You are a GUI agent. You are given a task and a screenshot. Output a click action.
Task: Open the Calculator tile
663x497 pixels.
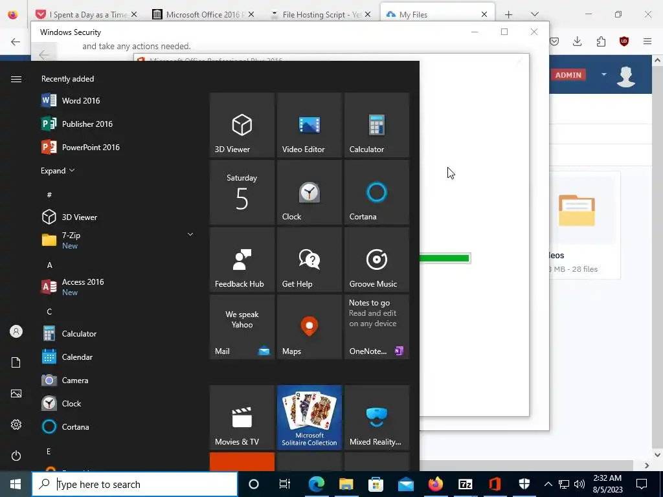click(x=376, y=125)
